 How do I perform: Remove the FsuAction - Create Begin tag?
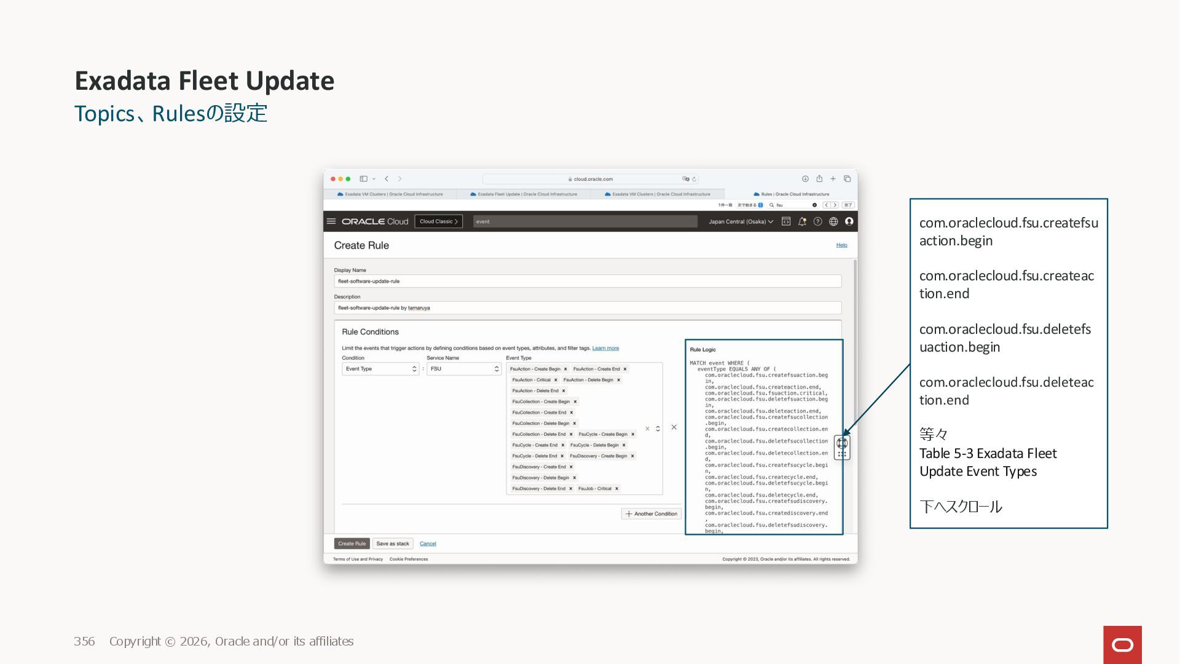pyautogui.click(x=565, y=369)
